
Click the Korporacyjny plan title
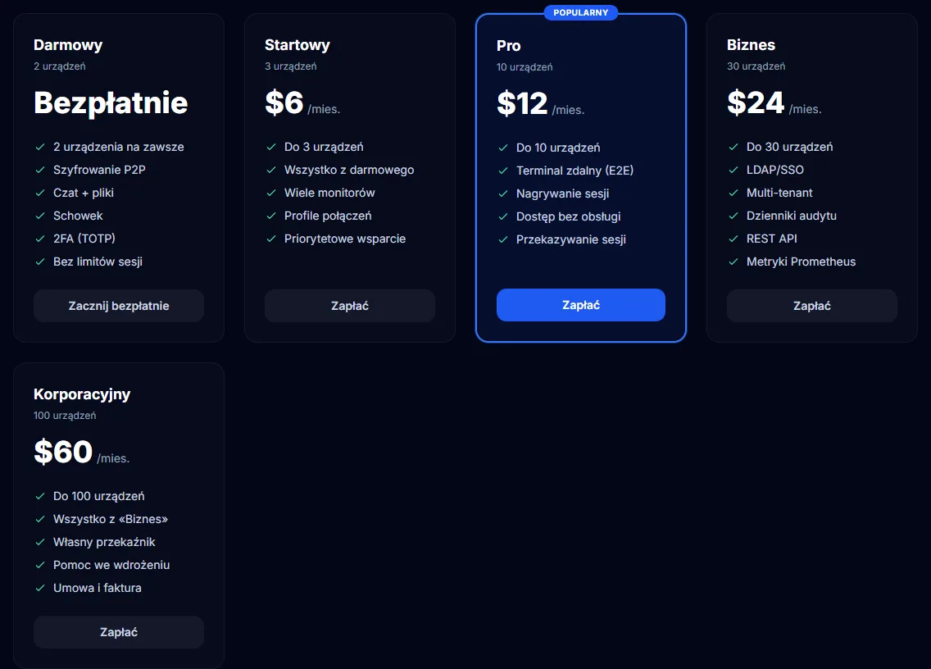pyautogui.click(x=82, y=394)
